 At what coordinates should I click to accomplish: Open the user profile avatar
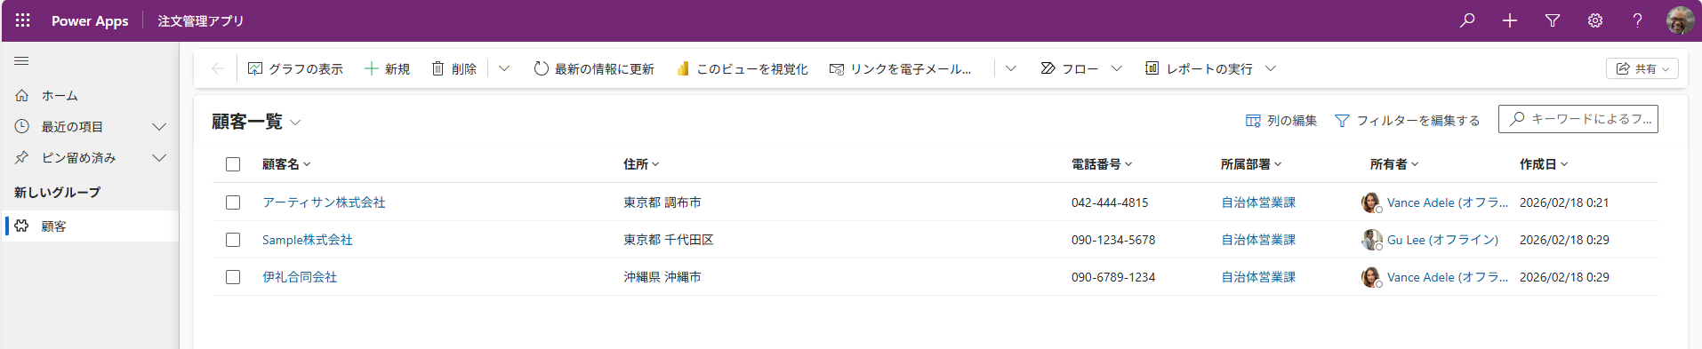point(1680,20)
